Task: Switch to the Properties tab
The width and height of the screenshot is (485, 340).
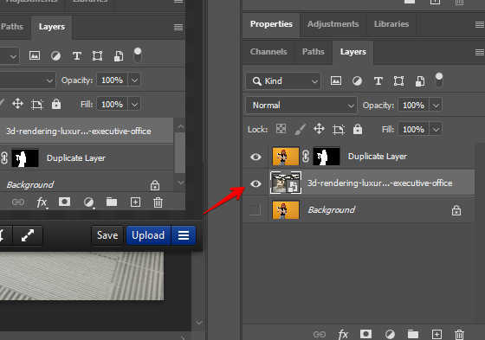Action: click(271, 24)
